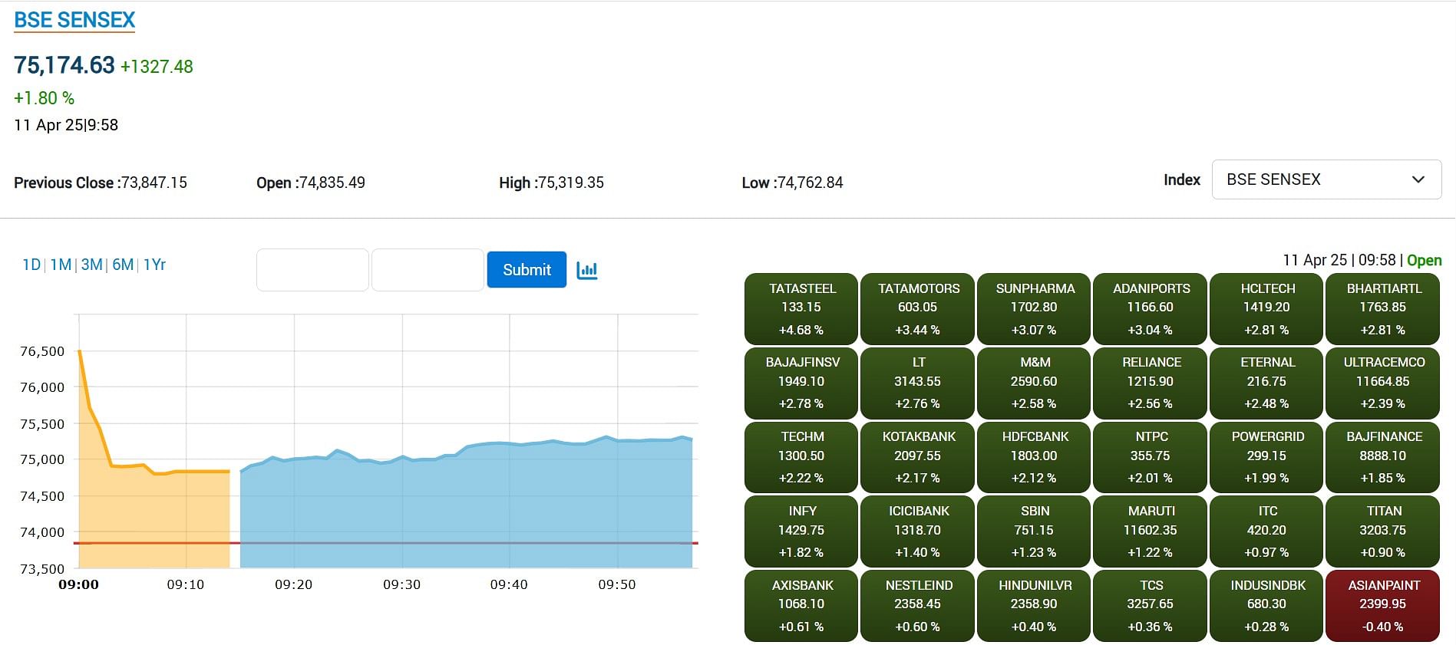This screenshot has height=645, width=1456.
Task: Click the Open value 74,835.49
Action: point(332,183)
